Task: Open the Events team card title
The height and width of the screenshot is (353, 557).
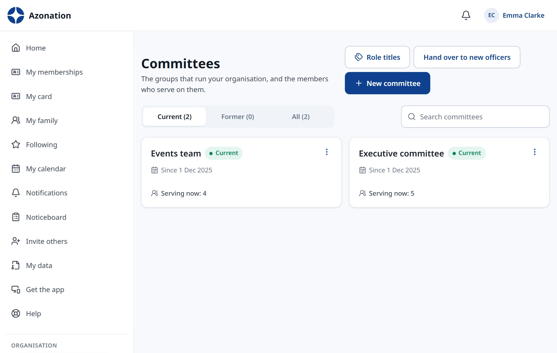Action: click(x=176, y=154)
